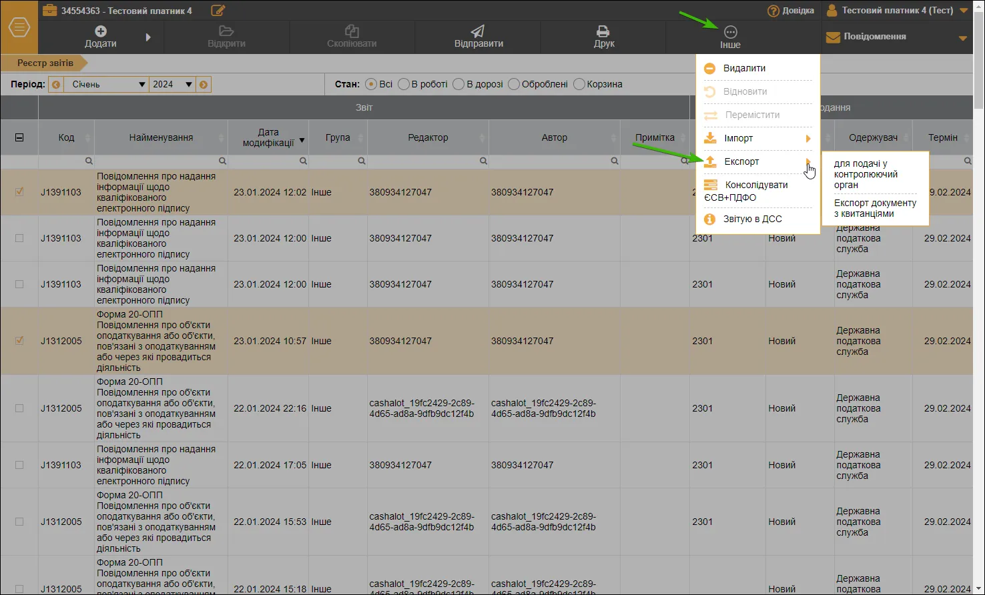Click the edit pencil icon beside payer name
985x595 pixels.
click(x=218, y=10)
